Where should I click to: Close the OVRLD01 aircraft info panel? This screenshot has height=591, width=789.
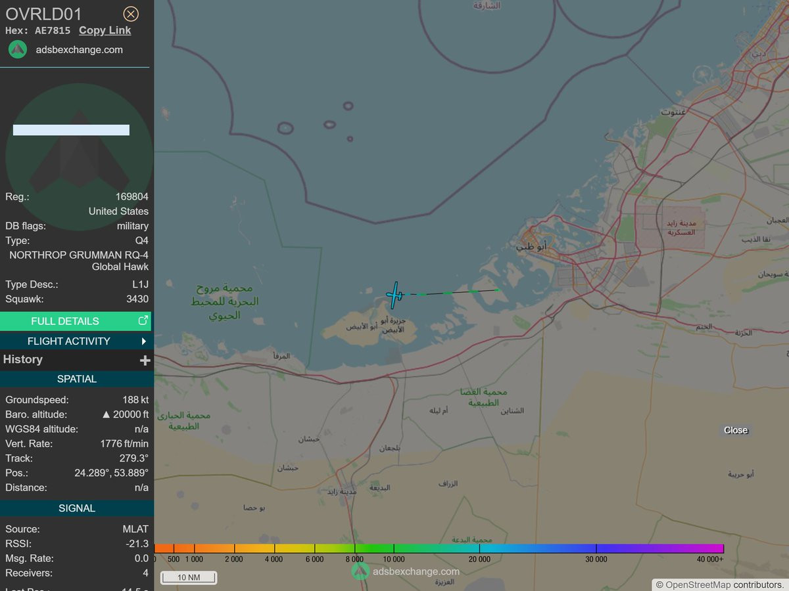click(131, 14)
